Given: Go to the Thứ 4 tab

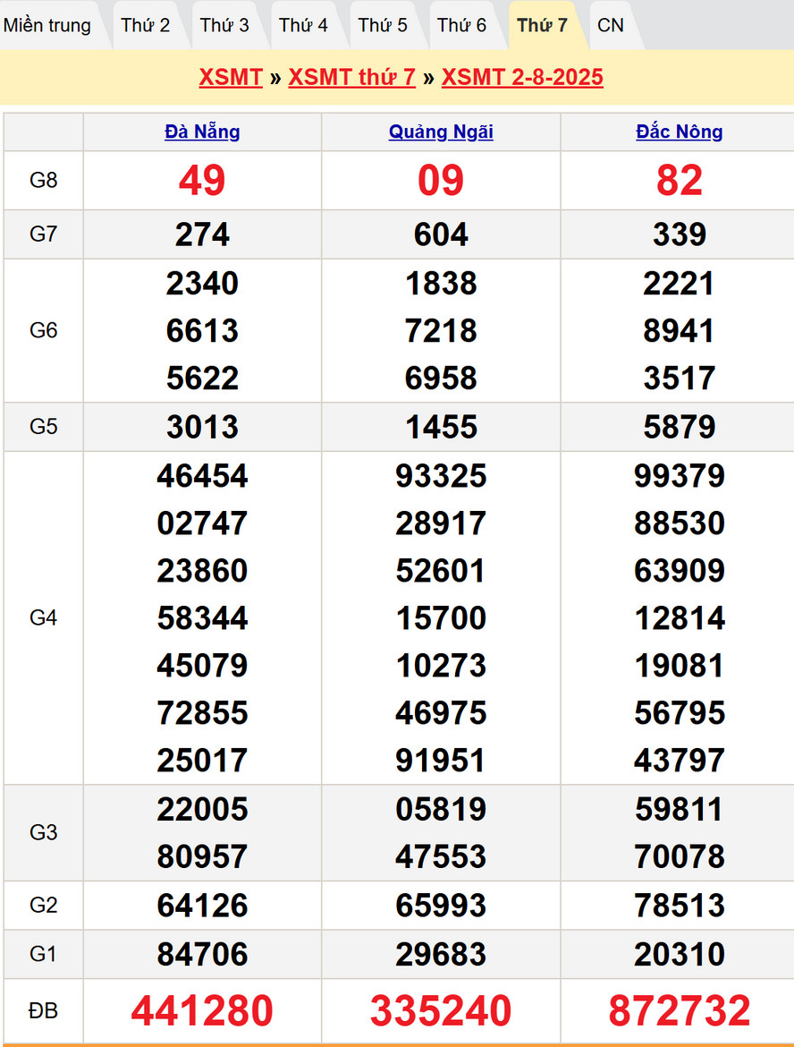Looking at the screenshot, I should tap(303, 25).
